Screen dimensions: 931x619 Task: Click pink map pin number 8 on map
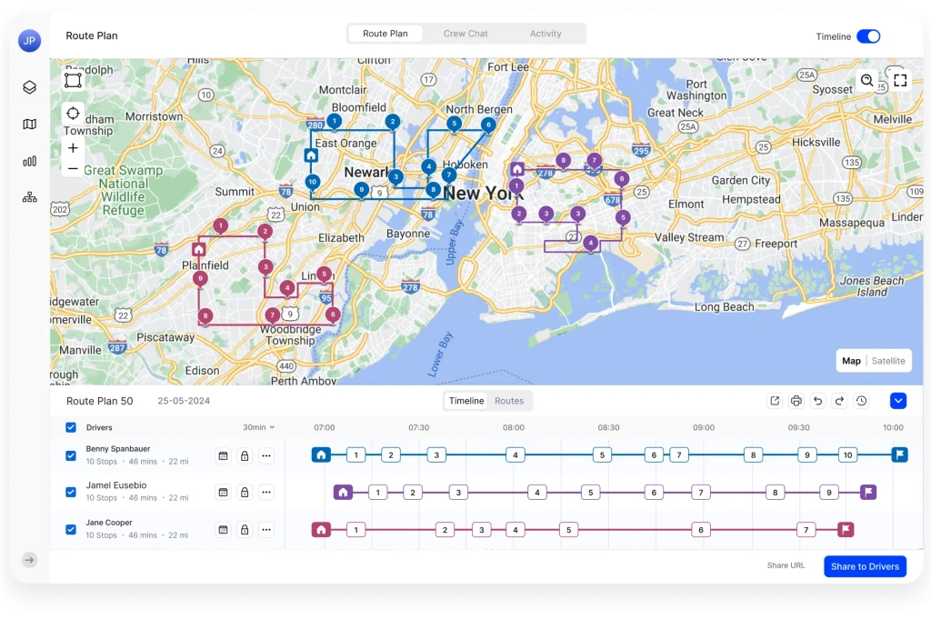(x=205, y=316)
